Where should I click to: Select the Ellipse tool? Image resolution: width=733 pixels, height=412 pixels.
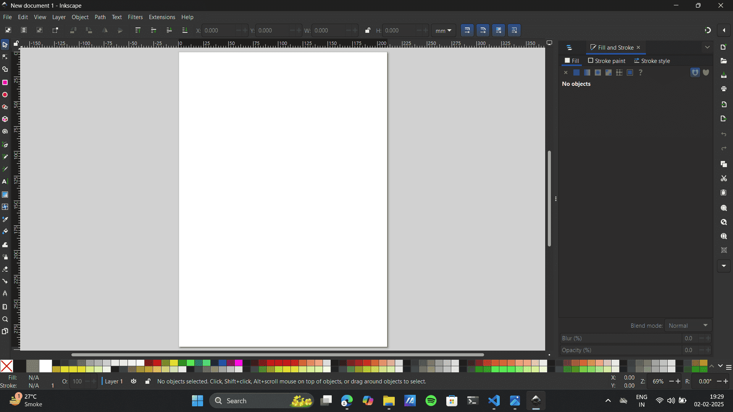[x=5, y=95]
